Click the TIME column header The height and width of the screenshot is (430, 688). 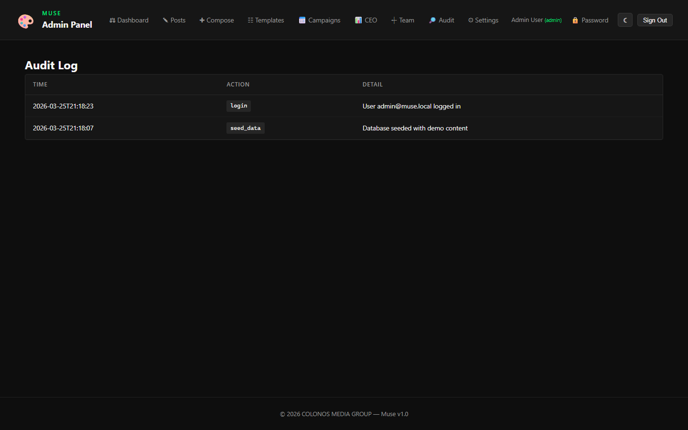coord(40,85)
